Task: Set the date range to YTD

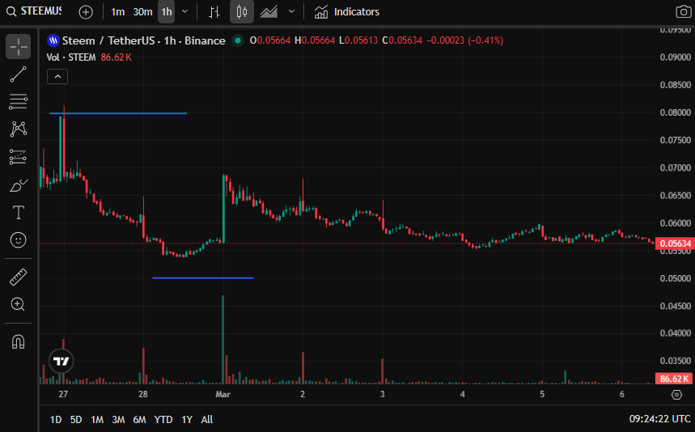Action: point(163,420)
